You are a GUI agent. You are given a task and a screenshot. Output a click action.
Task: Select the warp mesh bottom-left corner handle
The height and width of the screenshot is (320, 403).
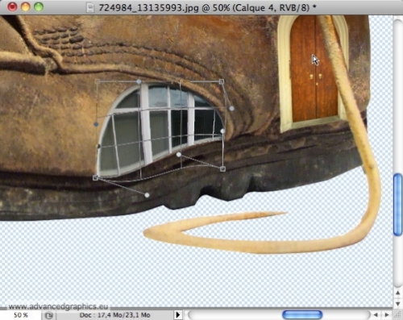95,177
